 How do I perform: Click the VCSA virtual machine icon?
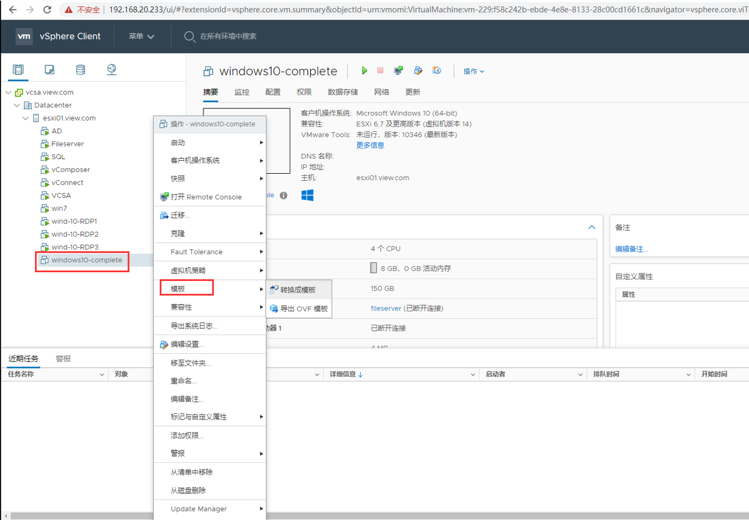tap(45, 195)
